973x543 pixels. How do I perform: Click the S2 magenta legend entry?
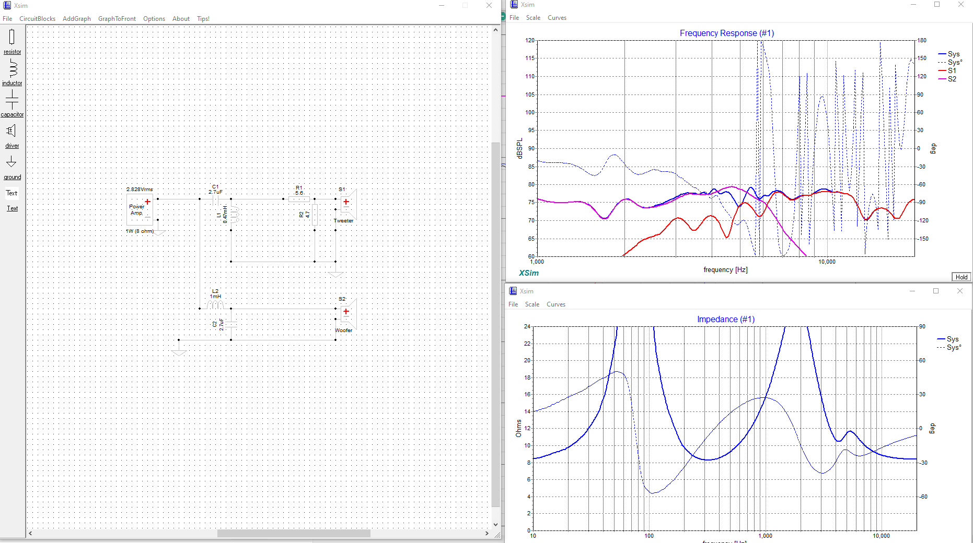(x=947, y=79)
